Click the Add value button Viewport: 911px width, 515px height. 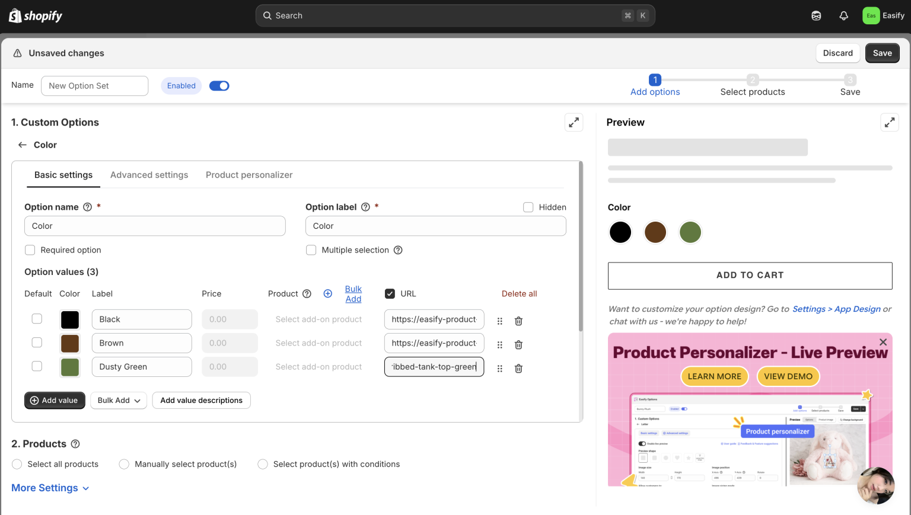[x=55, y=400]
